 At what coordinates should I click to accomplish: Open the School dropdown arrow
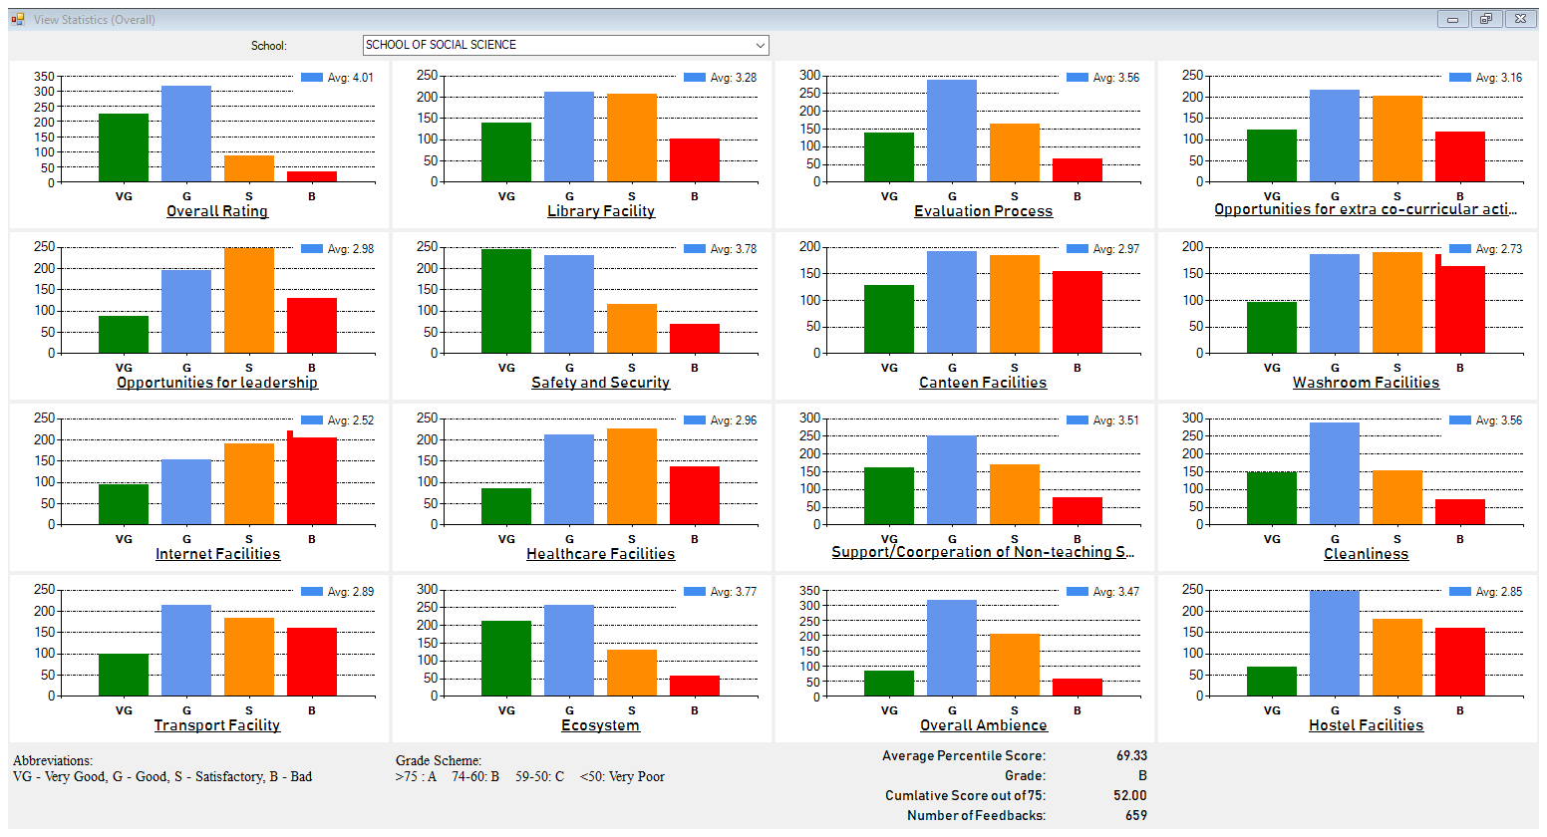point(760,46)
